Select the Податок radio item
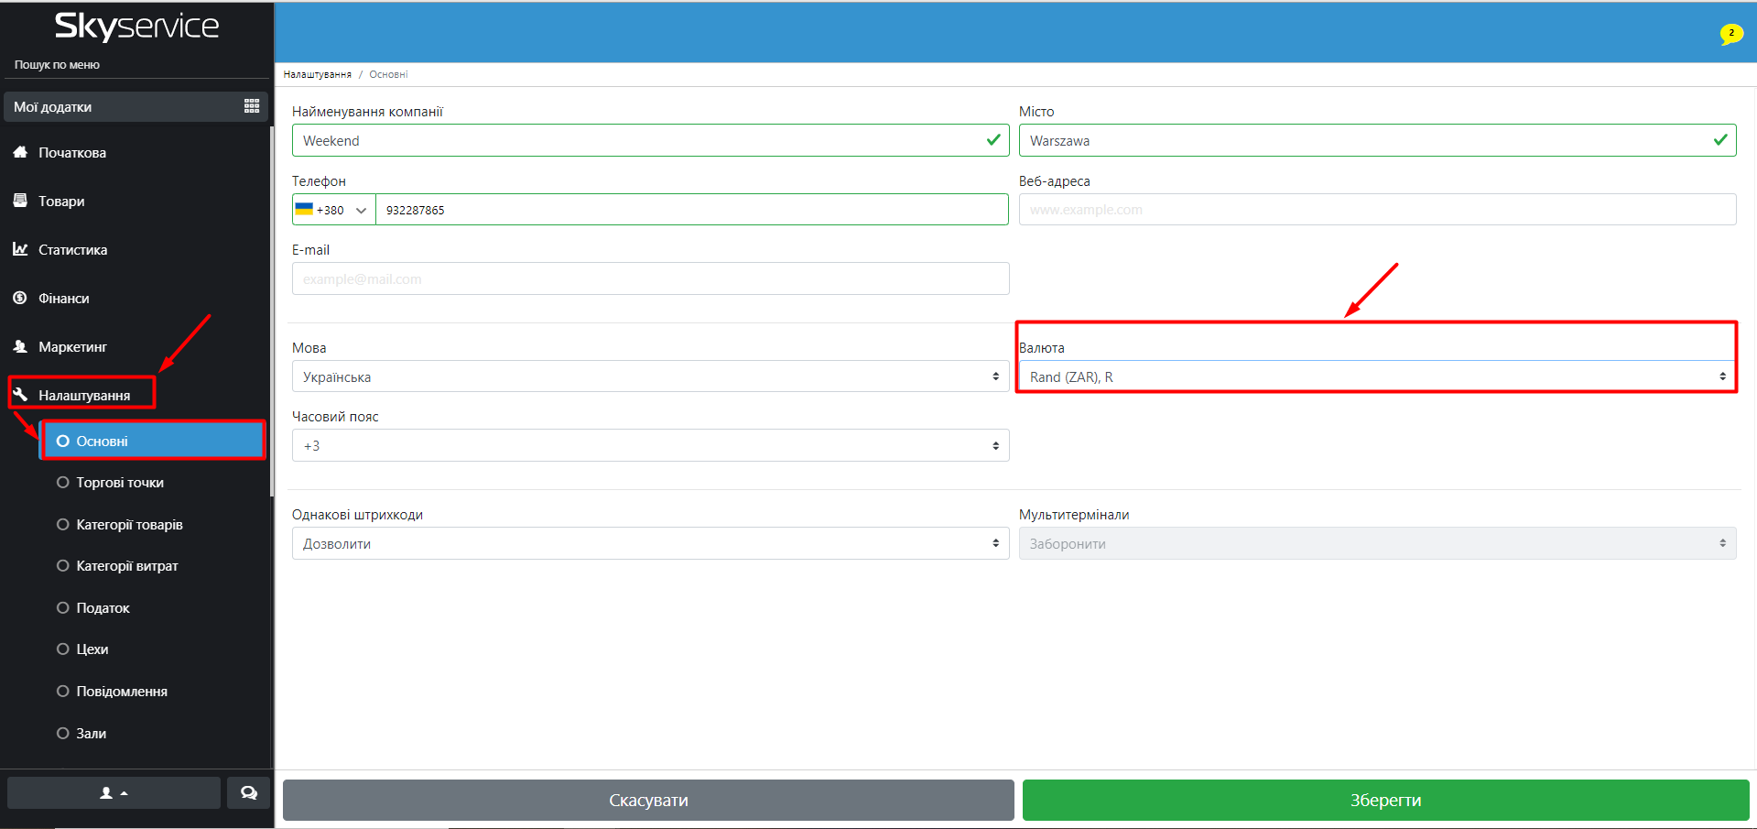1757x829 pixels. point(63,608)
